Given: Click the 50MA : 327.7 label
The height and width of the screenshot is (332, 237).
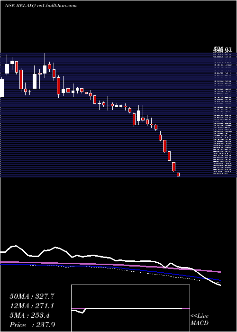Looking at the screenshot, I should (x=32, y=296).
